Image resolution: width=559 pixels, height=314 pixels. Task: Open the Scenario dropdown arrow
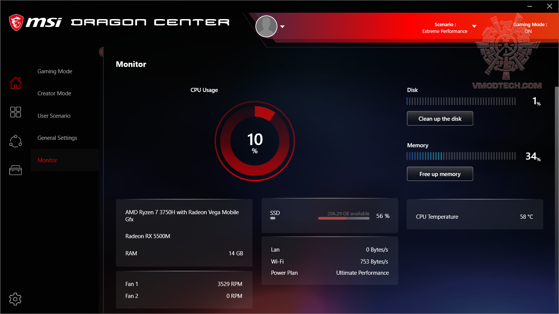[474, 26]
